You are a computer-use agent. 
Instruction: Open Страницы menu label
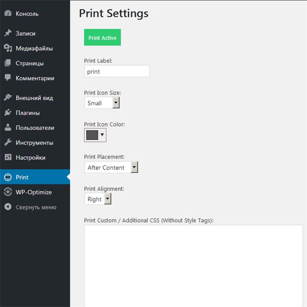coord(29,63)
